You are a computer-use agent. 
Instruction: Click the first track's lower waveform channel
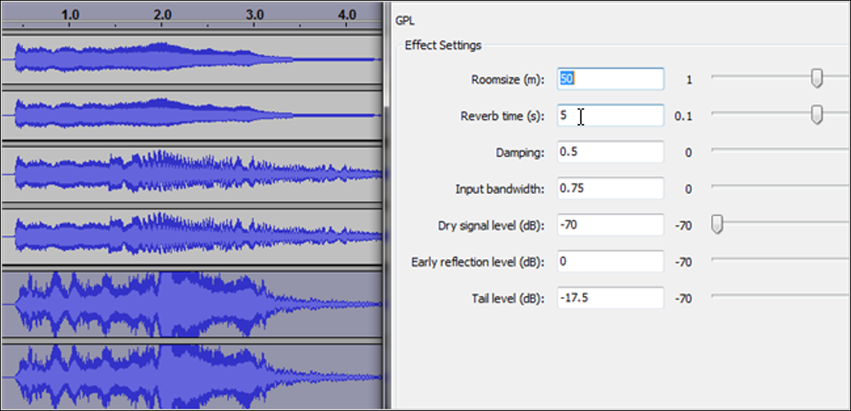(x=191, y=114)
